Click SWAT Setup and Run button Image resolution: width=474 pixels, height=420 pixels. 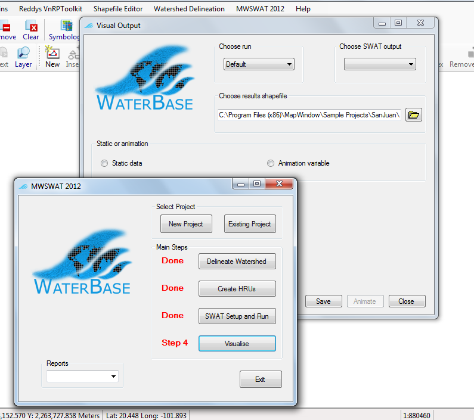point(237,316)
